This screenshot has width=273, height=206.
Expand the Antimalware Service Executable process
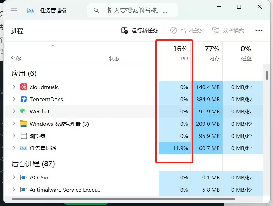click(14, 190)
